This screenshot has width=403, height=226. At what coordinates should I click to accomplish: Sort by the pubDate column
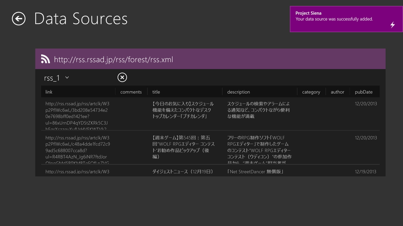[364, 91]
